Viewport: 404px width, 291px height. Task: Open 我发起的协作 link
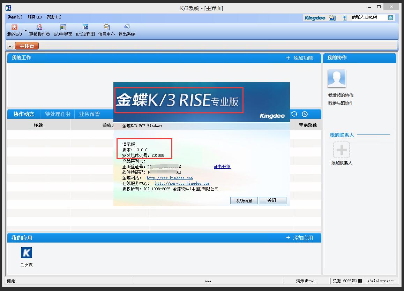(341, 95)
